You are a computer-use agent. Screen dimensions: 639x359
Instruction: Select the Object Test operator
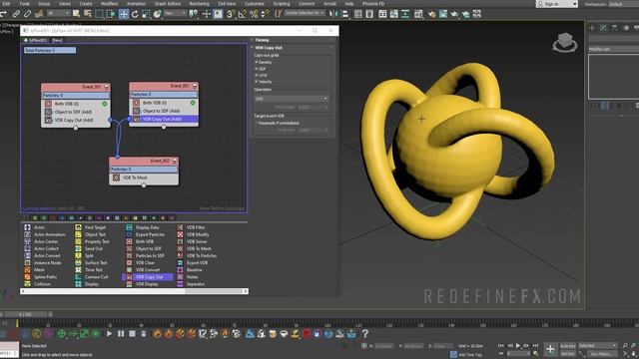click(x=91, y=234)
